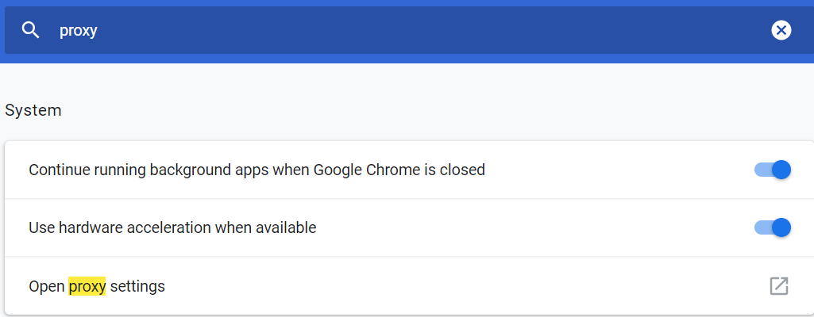Click the word "settings" in the proxy row
Viewport: 814px width, 317px height.
137,286
